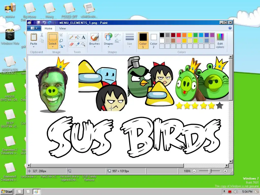Open the shape Outline dropdown
The width and height of the screenshot is (260, 195).
pyautogui.click(x=118, y=35)
